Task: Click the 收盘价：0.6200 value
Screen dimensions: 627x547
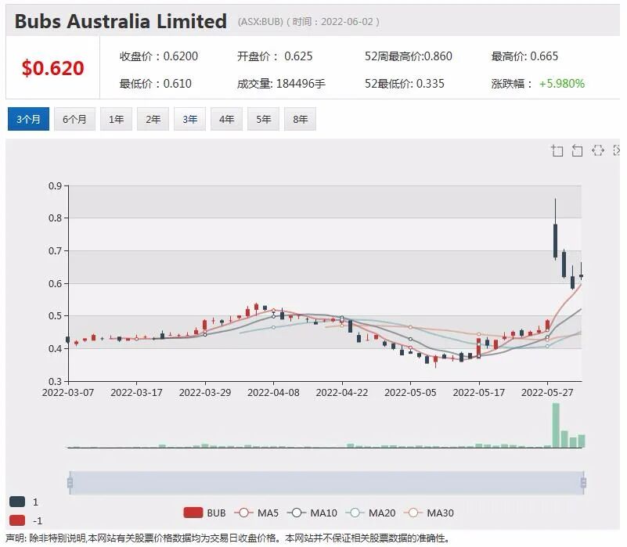Action: coord(159,56)
